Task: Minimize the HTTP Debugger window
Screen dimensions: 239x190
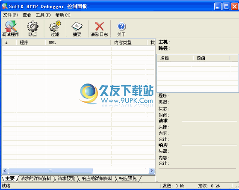Action: coord(218,6)
